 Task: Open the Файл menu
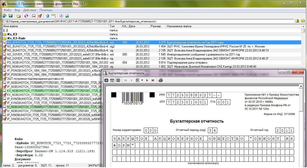8,10
